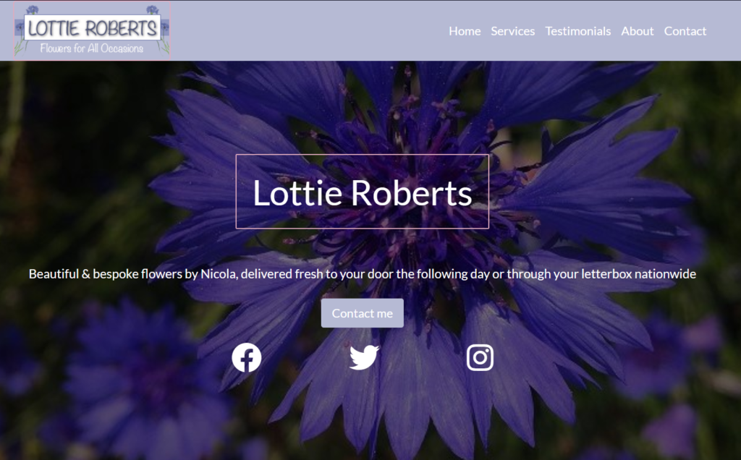Viewport: 741px width, 460px height.
Task: Open the Testimonials nav link
Action: (x=578, y=31)
